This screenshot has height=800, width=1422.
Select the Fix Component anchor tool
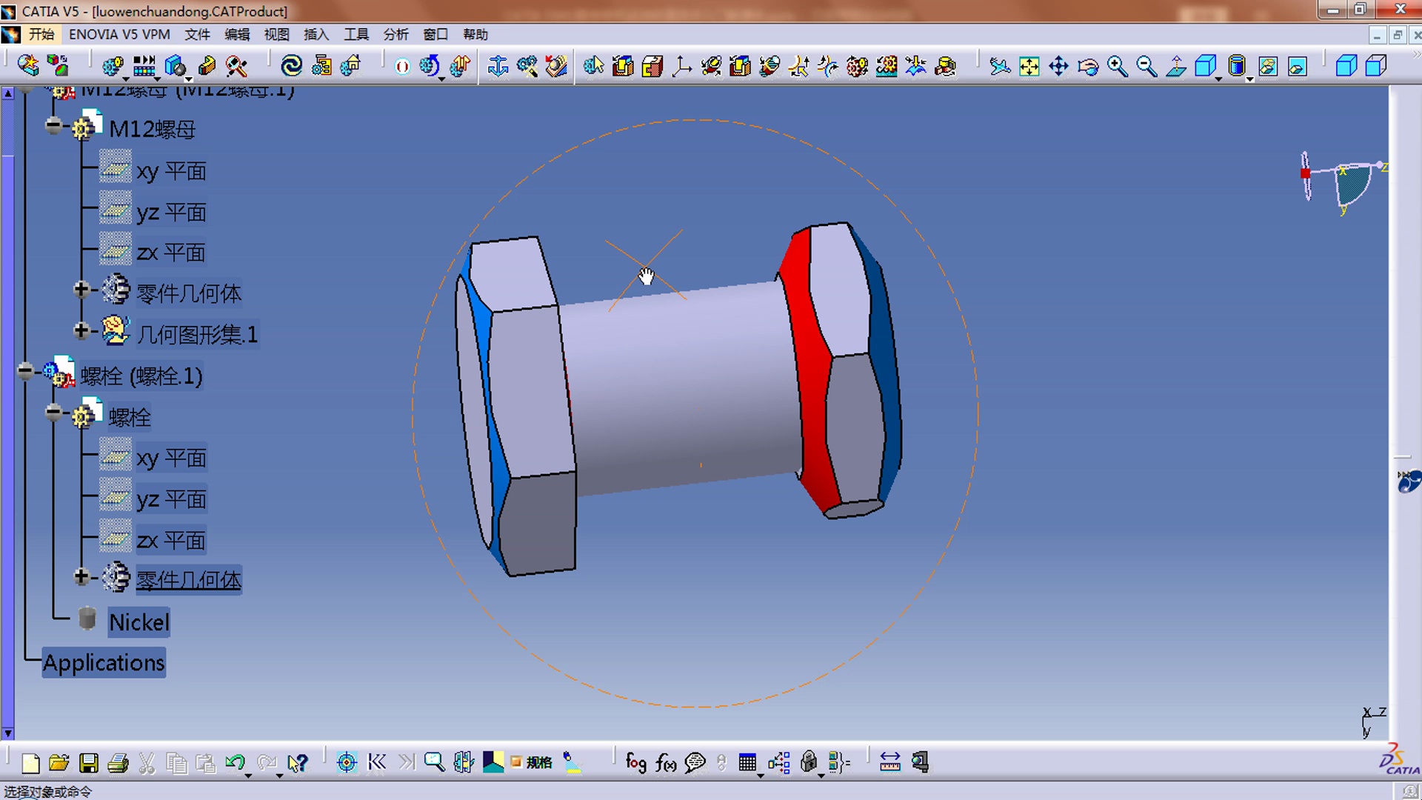498,66
